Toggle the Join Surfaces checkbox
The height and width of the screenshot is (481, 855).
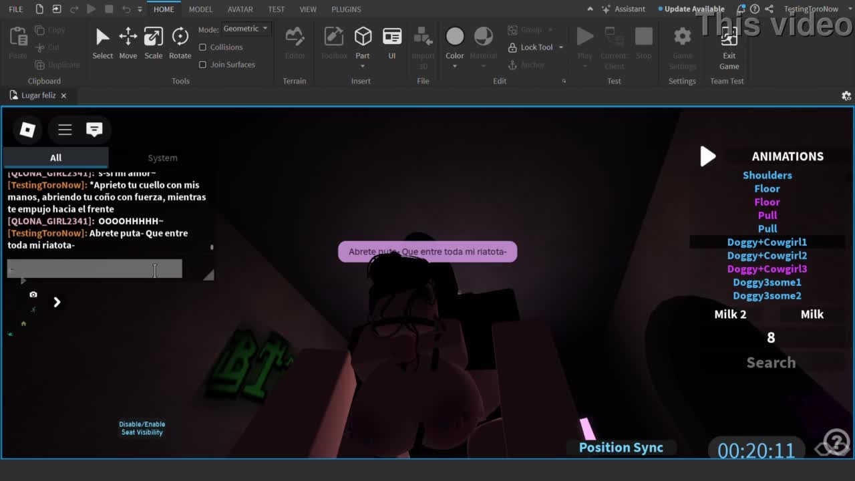(203, 65)
